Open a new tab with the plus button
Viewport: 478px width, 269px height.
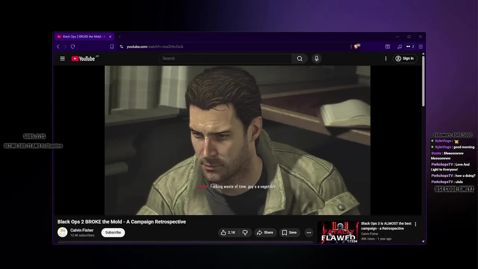click(x=119, y=37)
